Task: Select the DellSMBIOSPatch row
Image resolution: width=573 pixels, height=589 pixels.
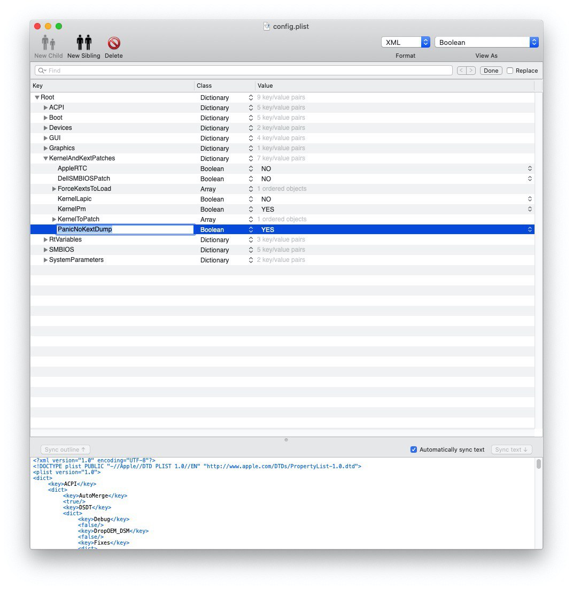Action: 282,179
